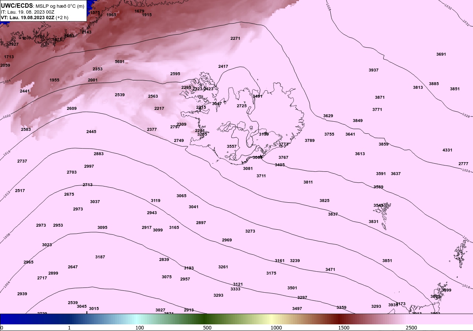This screenshot has height=331, width=473.
Task: Click the value 3629
Action: (328, 116)
